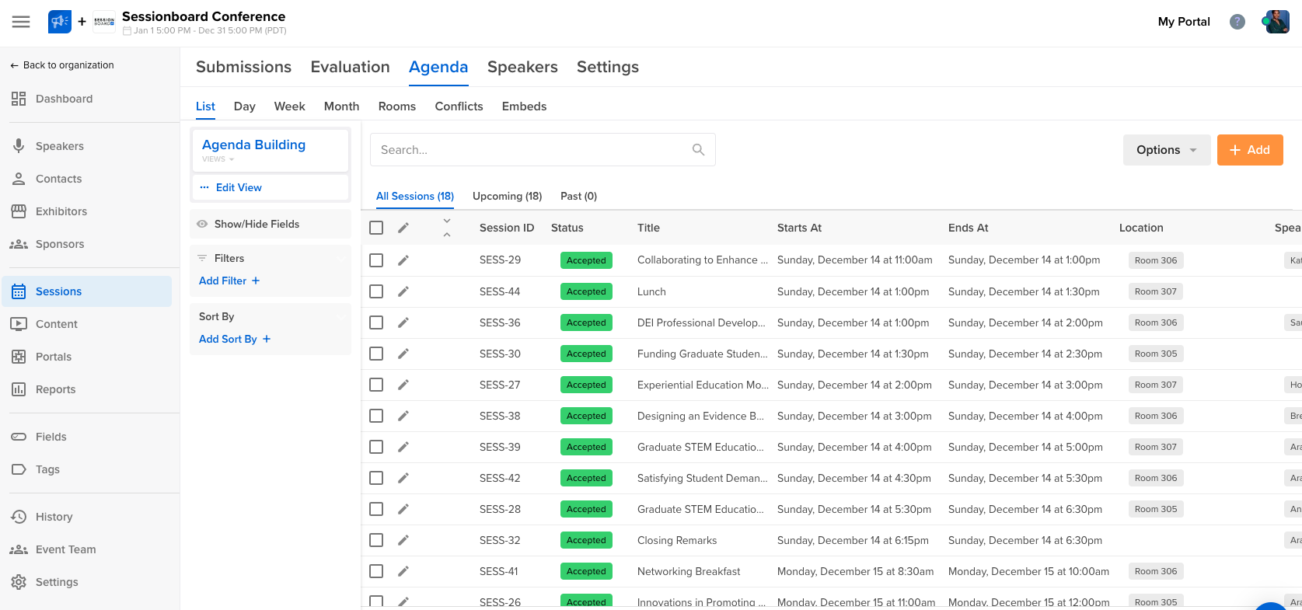Open History in the sidebar
This screenshot has height=610, width=1302.
(x=54, y=517)
